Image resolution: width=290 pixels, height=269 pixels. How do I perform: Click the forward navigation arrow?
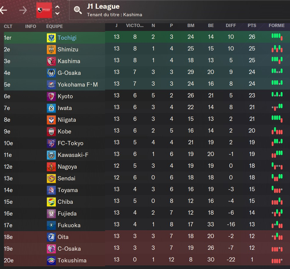23,10
